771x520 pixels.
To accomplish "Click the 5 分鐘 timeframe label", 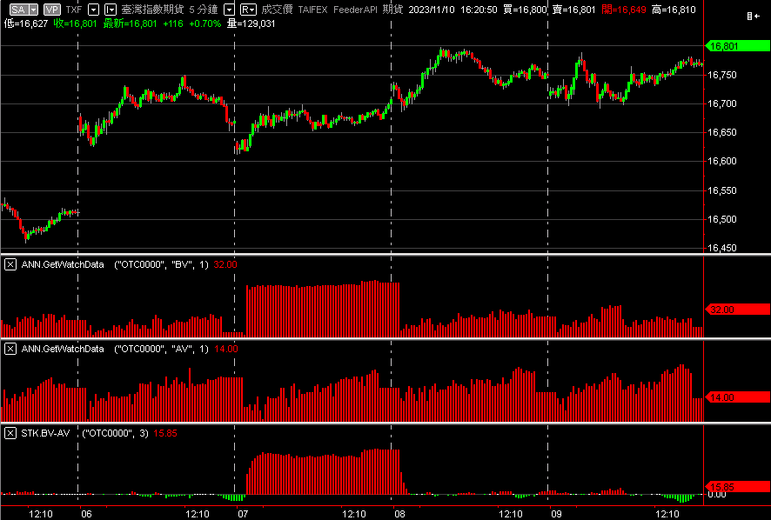I will click(x=204, y=10).
